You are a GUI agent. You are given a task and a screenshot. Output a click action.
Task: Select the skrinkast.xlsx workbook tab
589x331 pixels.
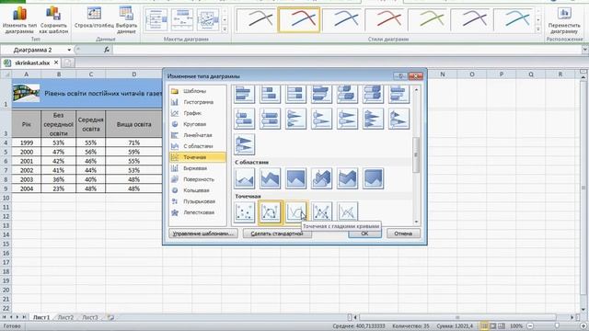point(31,63)
